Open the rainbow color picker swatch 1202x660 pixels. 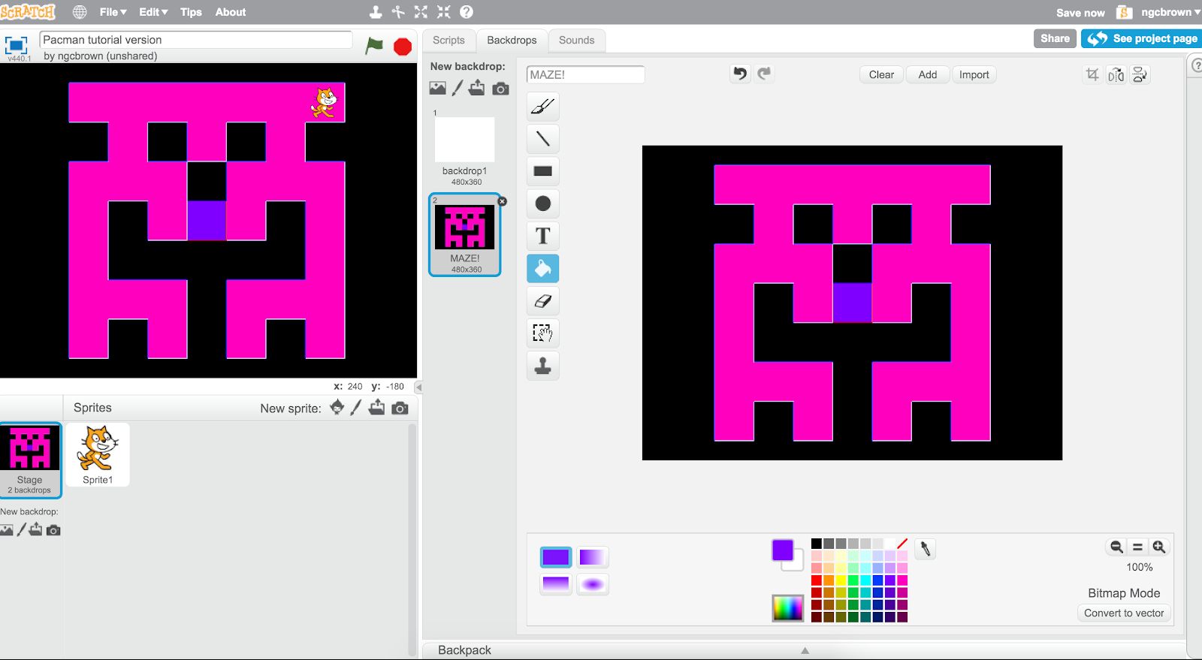[x=787, y=608]
